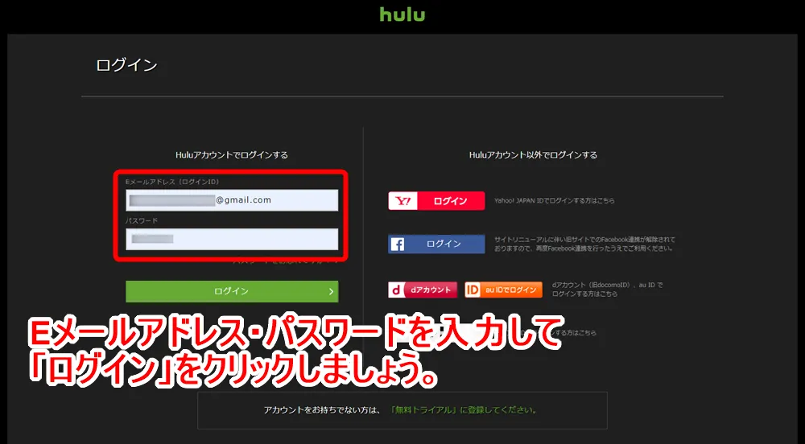Image resolution: width=805 pixels, height=444 pixels.
Task: Click the Facebook f logo icon
Action: point(398,245)
